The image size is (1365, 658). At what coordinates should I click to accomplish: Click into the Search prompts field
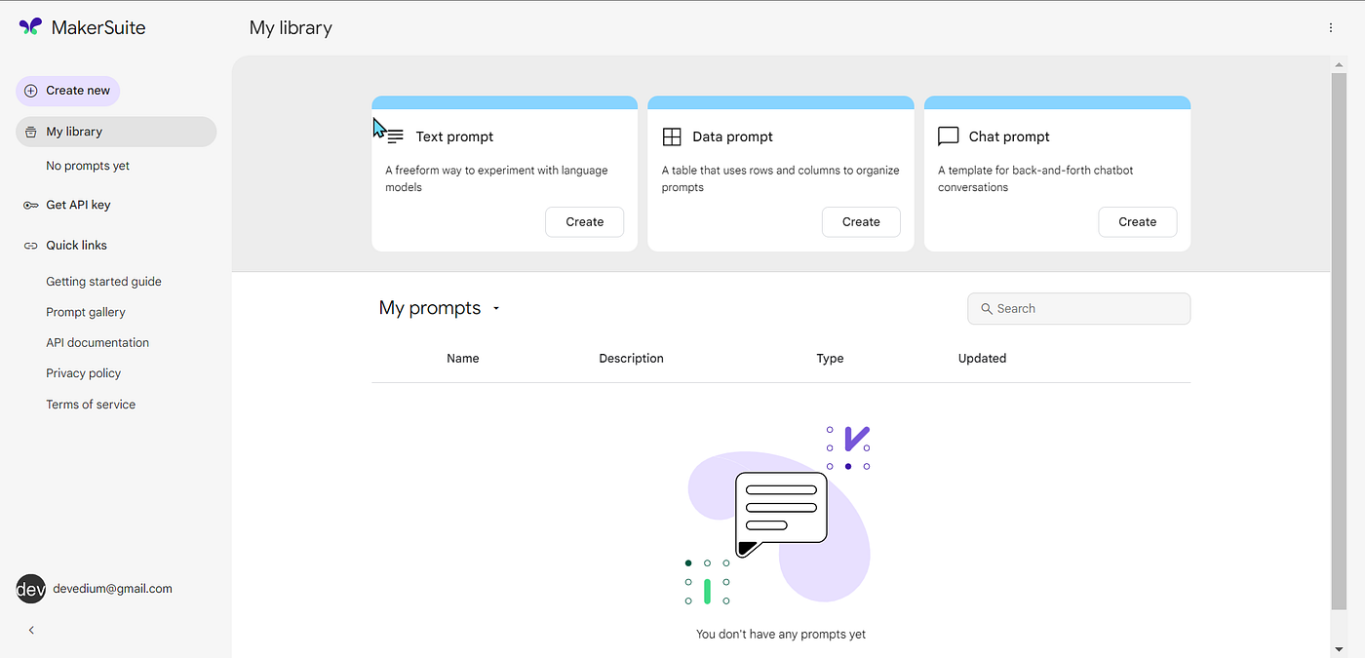[x=1078, y=309]
